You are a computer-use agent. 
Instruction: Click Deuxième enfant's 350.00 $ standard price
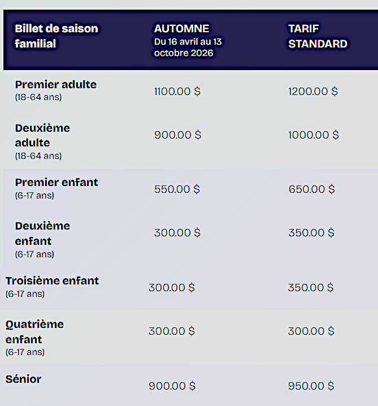click(x=311, y=233)
